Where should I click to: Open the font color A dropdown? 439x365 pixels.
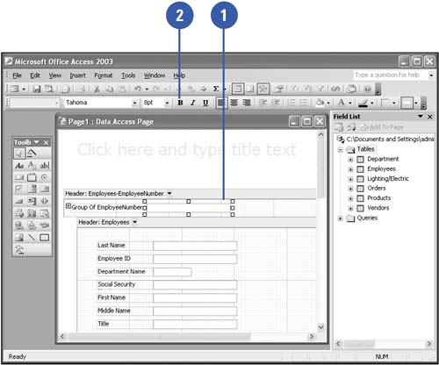[350, 103]
